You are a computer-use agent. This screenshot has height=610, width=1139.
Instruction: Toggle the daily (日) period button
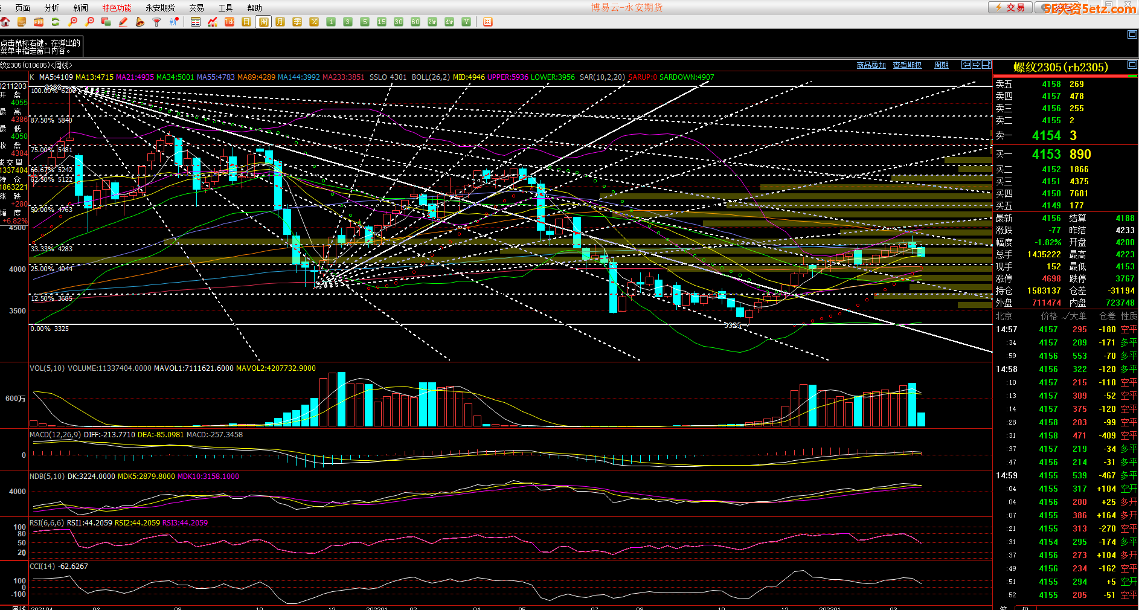coord(246,22)
